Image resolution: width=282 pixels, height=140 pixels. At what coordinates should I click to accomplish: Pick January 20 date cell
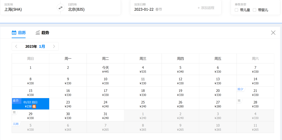click(218, 92)
